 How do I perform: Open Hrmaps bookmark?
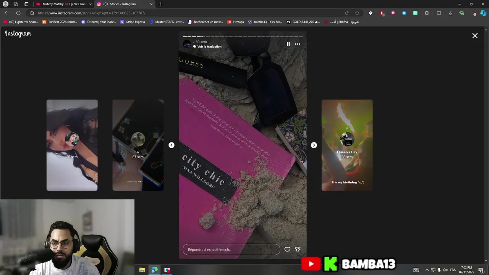tap(235, 22)
